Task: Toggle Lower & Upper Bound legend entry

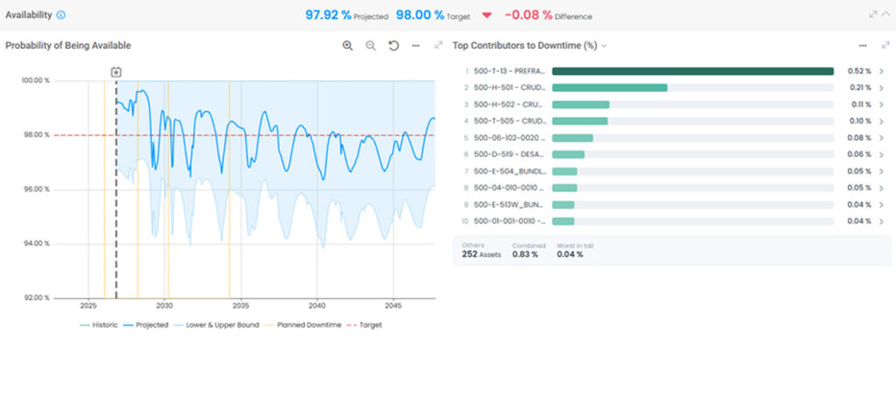Action: [x=216, y=325]
